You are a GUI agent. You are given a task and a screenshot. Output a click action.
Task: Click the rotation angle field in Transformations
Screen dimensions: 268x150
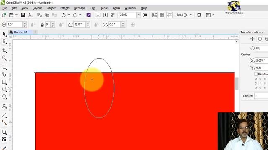pos(262,48)
